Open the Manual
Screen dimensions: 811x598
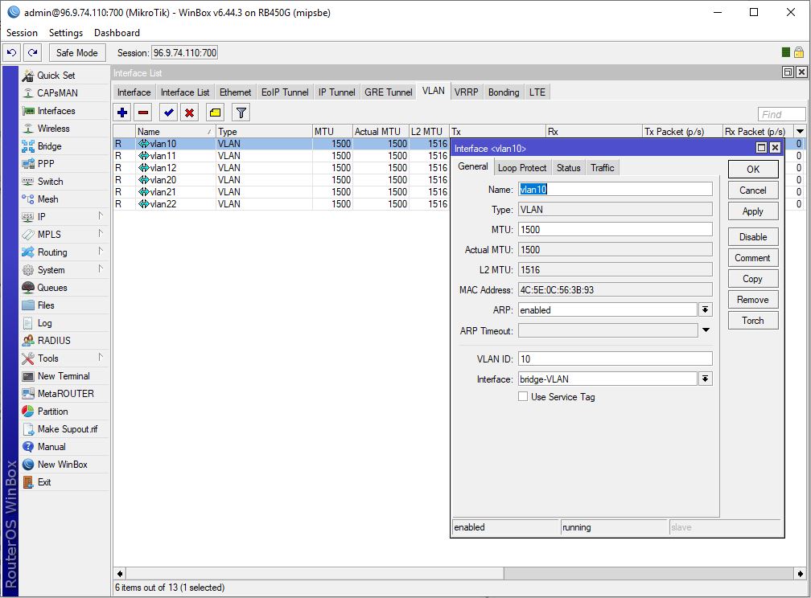coord(51,447)
